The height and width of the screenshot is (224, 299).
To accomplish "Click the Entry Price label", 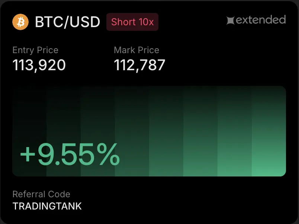I will coord(35,50).
